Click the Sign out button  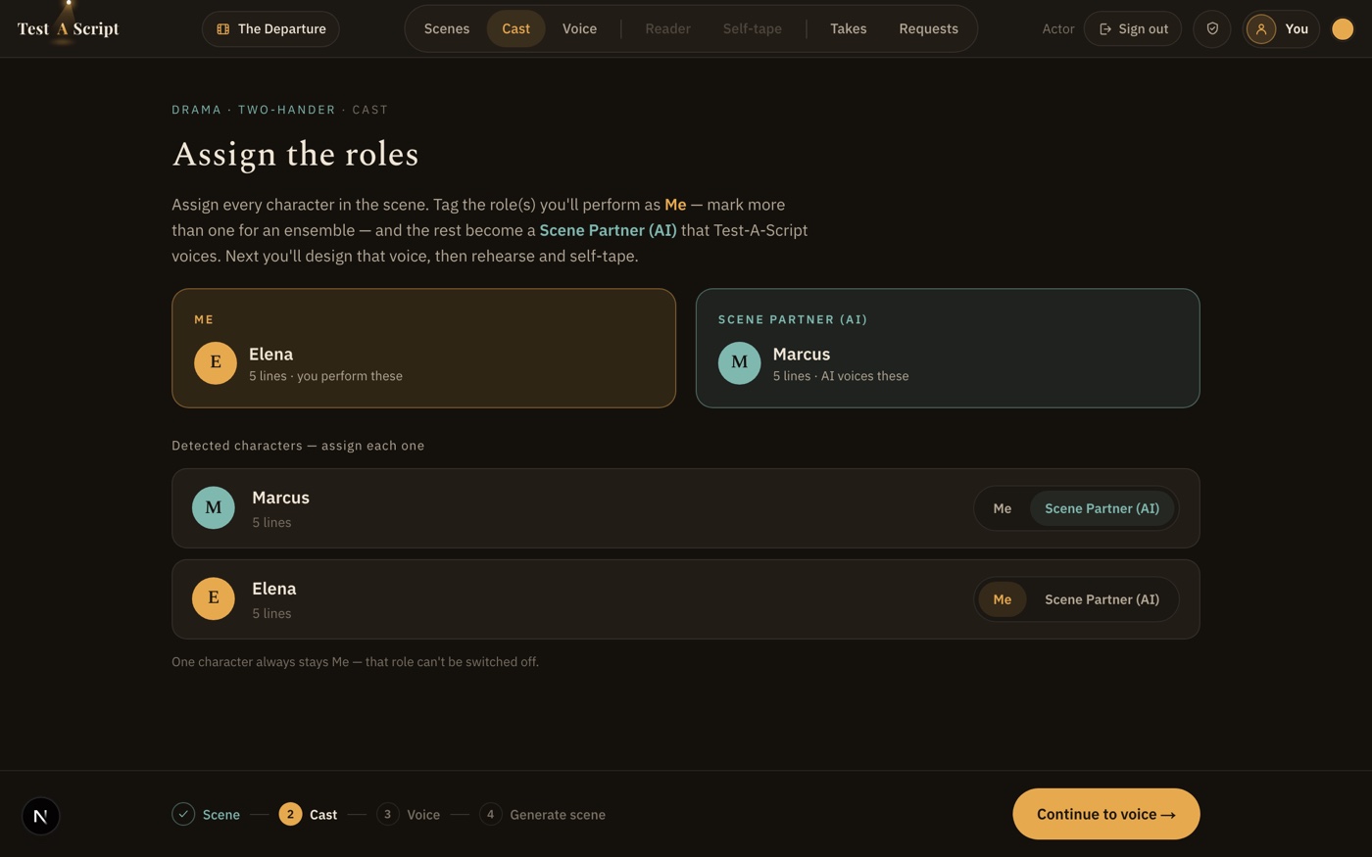(1133, 28)
